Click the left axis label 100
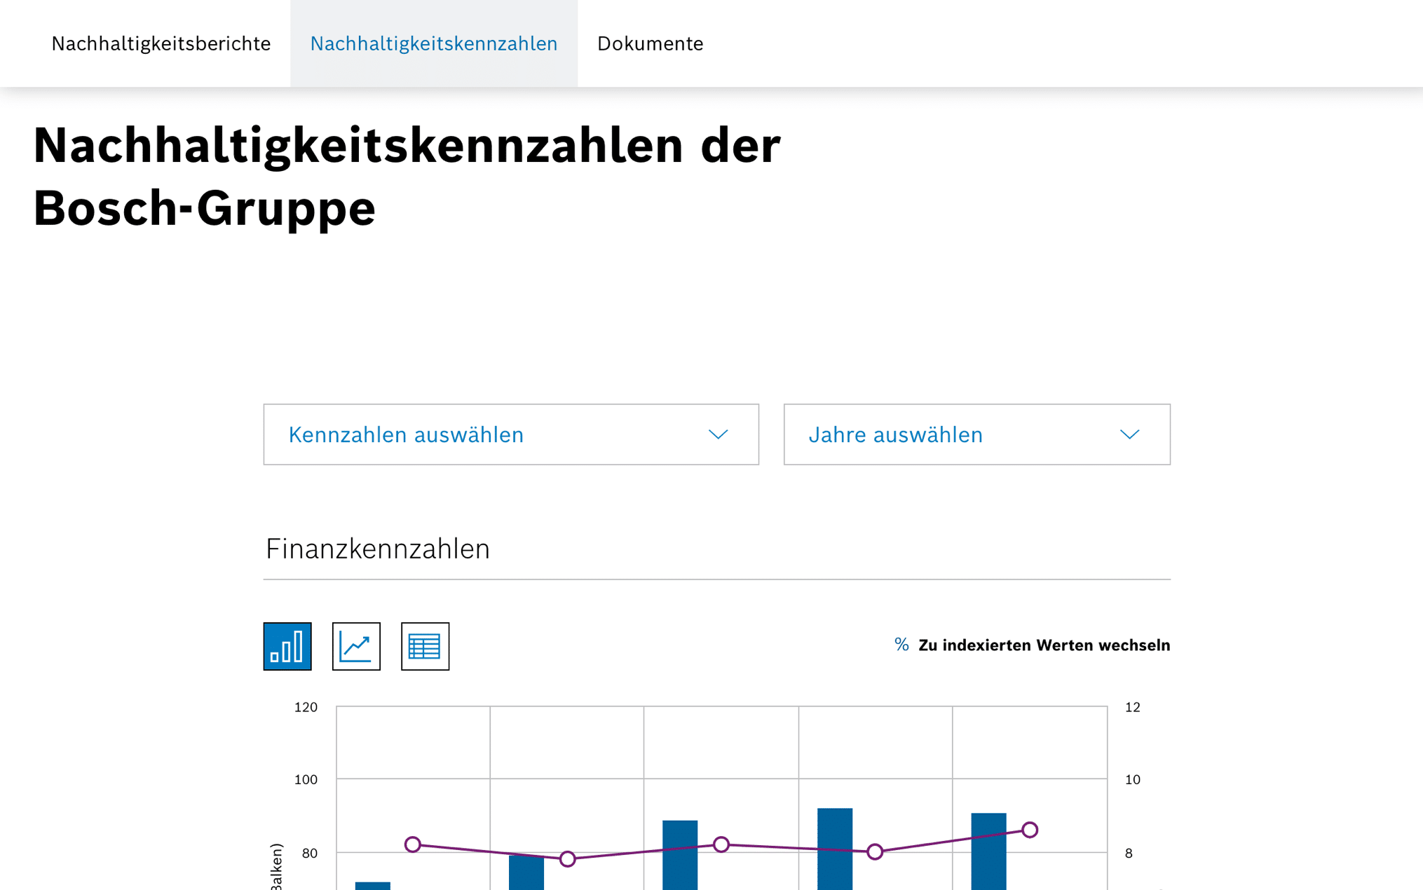Screen dimensions: 1423x890 coord(306,779)
